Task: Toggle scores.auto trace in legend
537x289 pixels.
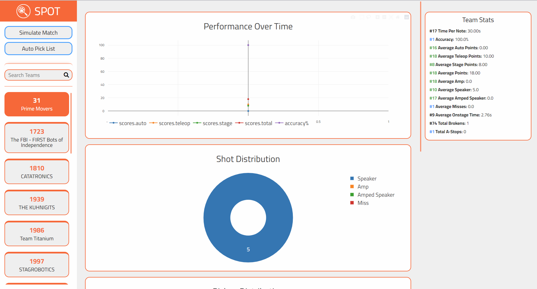Action: pos(128,123)
